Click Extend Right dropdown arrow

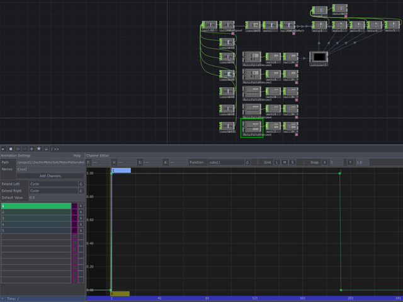tap(81, 191)
